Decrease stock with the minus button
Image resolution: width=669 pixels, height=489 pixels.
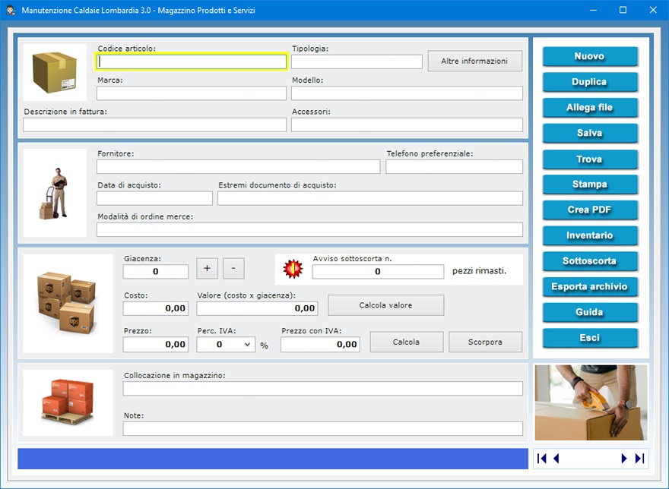233,268
